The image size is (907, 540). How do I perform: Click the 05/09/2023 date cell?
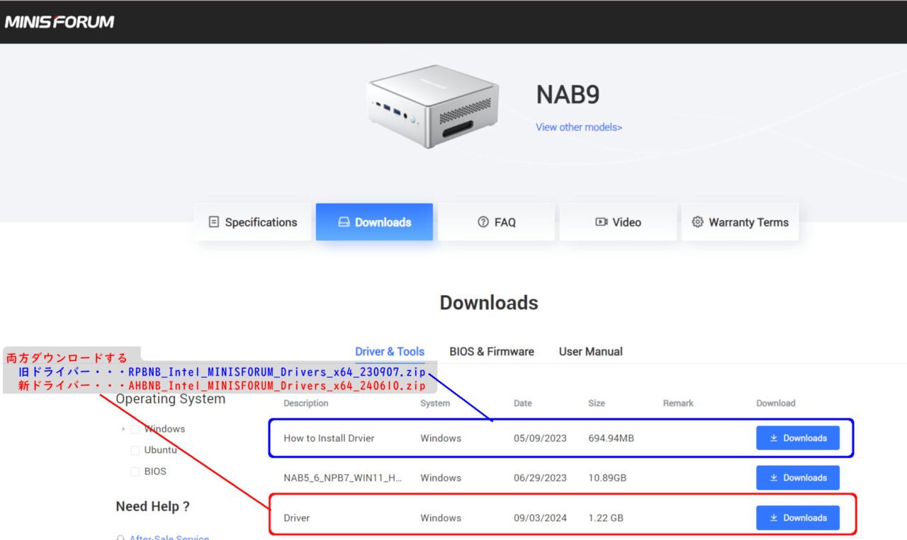click(x=540, y=438)
